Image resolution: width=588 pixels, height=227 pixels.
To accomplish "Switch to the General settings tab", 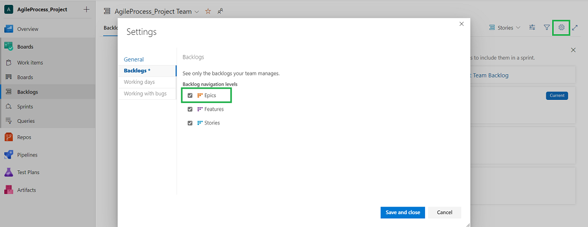I will point(134,59).
